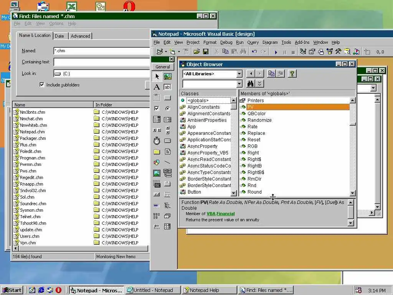Launch Opera from quick launch bar
Image resolution: width=393 pixels, height=295 pixels.
[x=58, y=290]
